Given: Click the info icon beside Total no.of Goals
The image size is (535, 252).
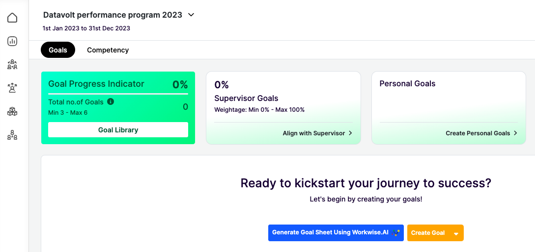Looking at the screenshot, I should coord(110,101).
